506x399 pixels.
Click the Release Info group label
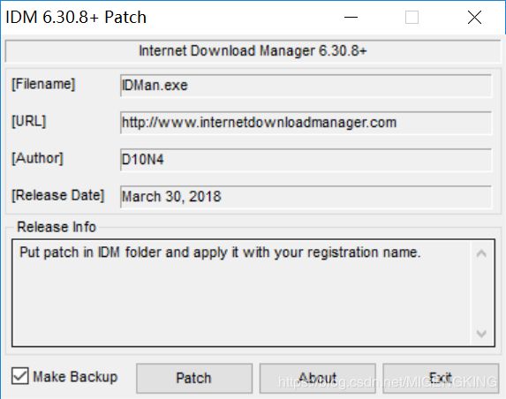(x=57, y=227)
